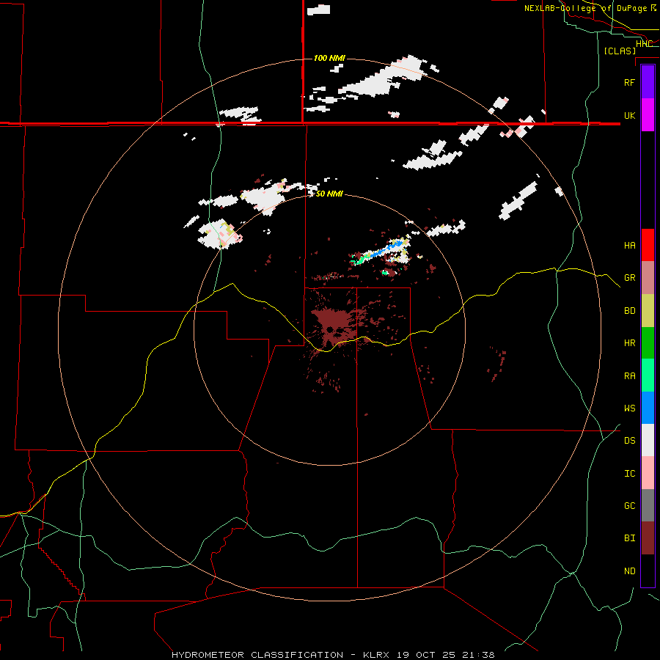The height and width of the screenshot is (660, 660).
Task: Select the BD legend label
Action: coord(629,311)
